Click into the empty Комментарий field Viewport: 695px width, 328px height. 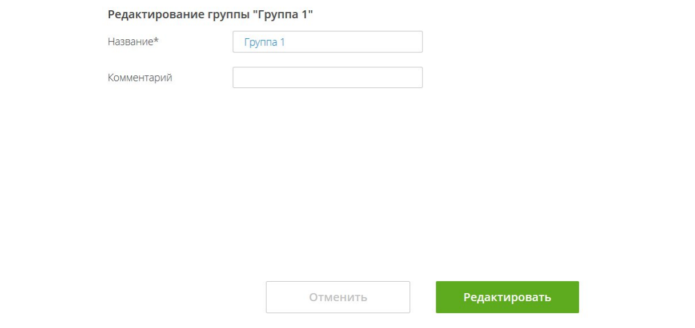[x=327, y=78]
